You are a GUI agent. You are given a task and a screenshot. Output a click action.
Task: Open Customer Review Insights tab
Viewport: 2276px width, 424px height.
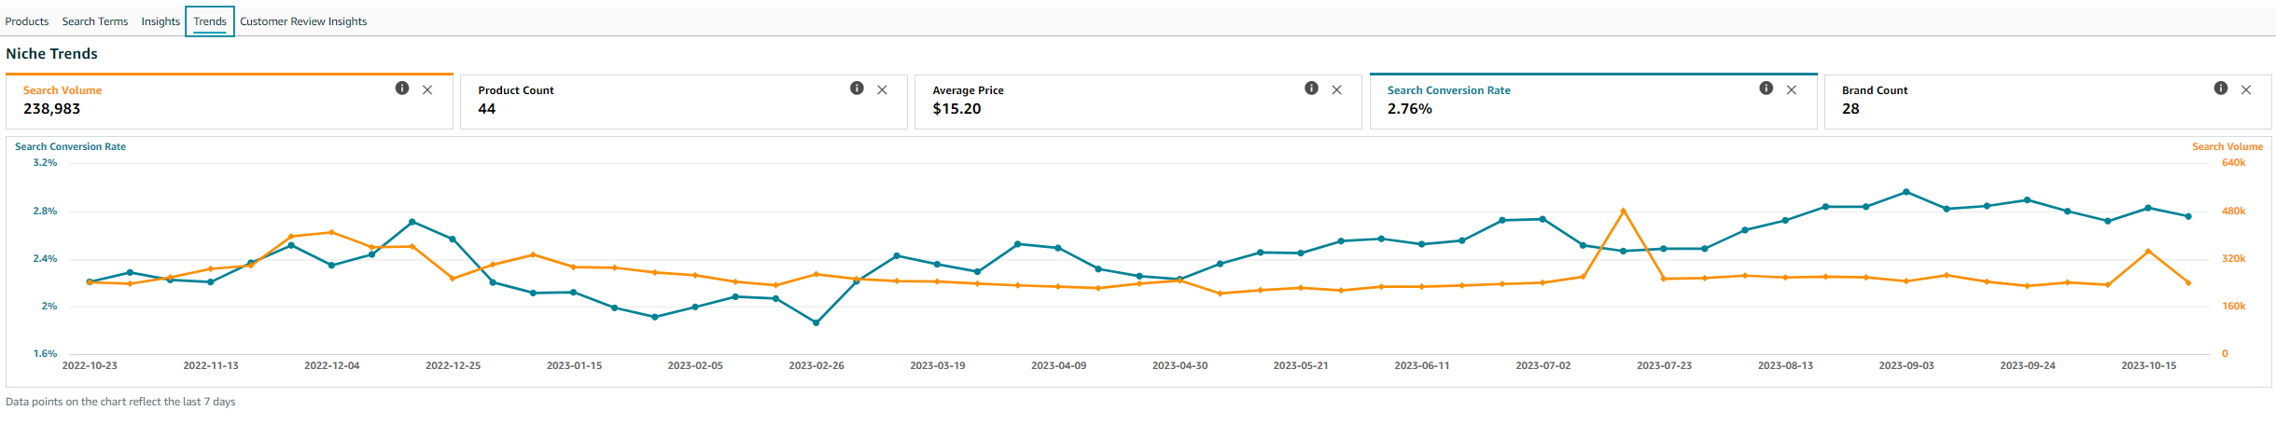(x=303, y=21)
